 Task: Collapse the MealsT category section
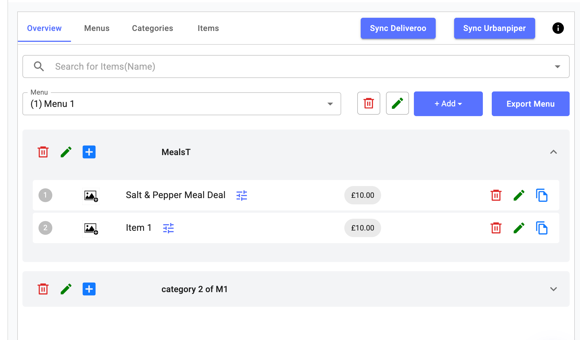[554, 152]
